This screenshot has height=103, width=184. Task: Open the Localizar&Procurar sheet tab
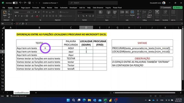pos(22,92)
